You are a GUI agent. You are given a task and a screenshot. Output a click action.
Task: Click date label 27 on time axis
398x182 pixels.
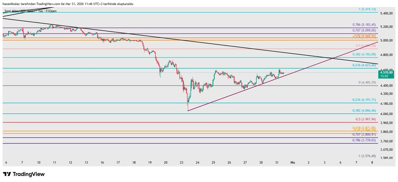click(x=245, y=163)
